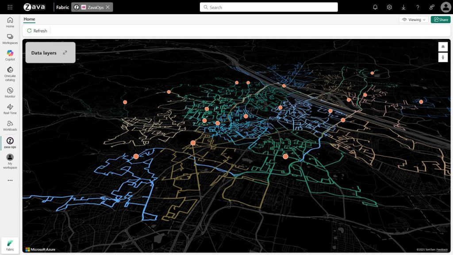Refresh the map view
Screen dimensions: 453x255
37,30
